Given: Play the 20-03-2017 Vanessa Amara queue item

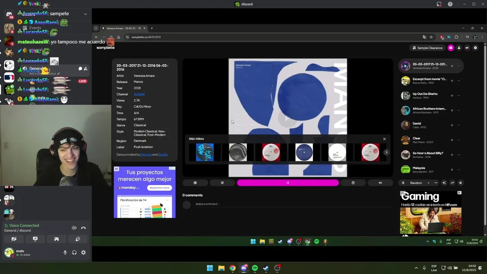Looking at the screenshot, I should (x=430, y=66).
